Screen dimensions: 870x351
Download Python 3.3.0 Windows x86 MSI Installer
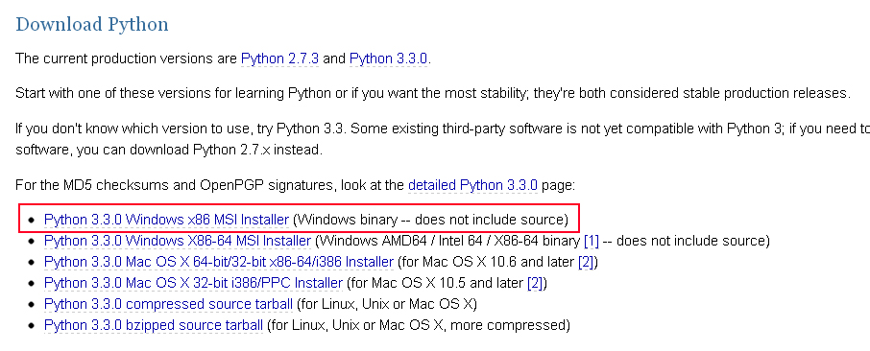tap(166, 221)
